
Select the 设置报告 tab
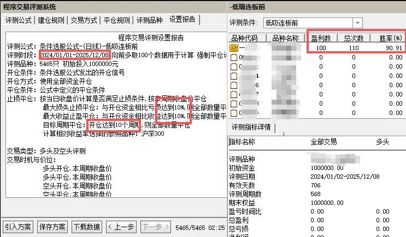(x=183, y=20)
